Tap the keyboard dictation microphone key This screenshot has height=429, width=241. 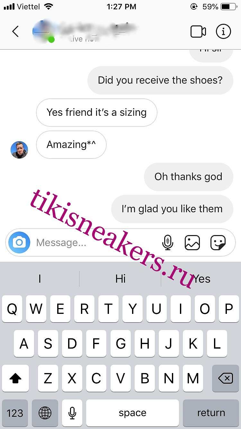point(72,413)
